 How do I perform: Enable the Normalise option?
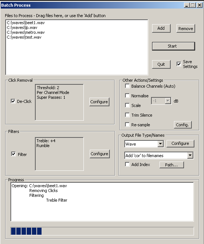pos(127,95)
